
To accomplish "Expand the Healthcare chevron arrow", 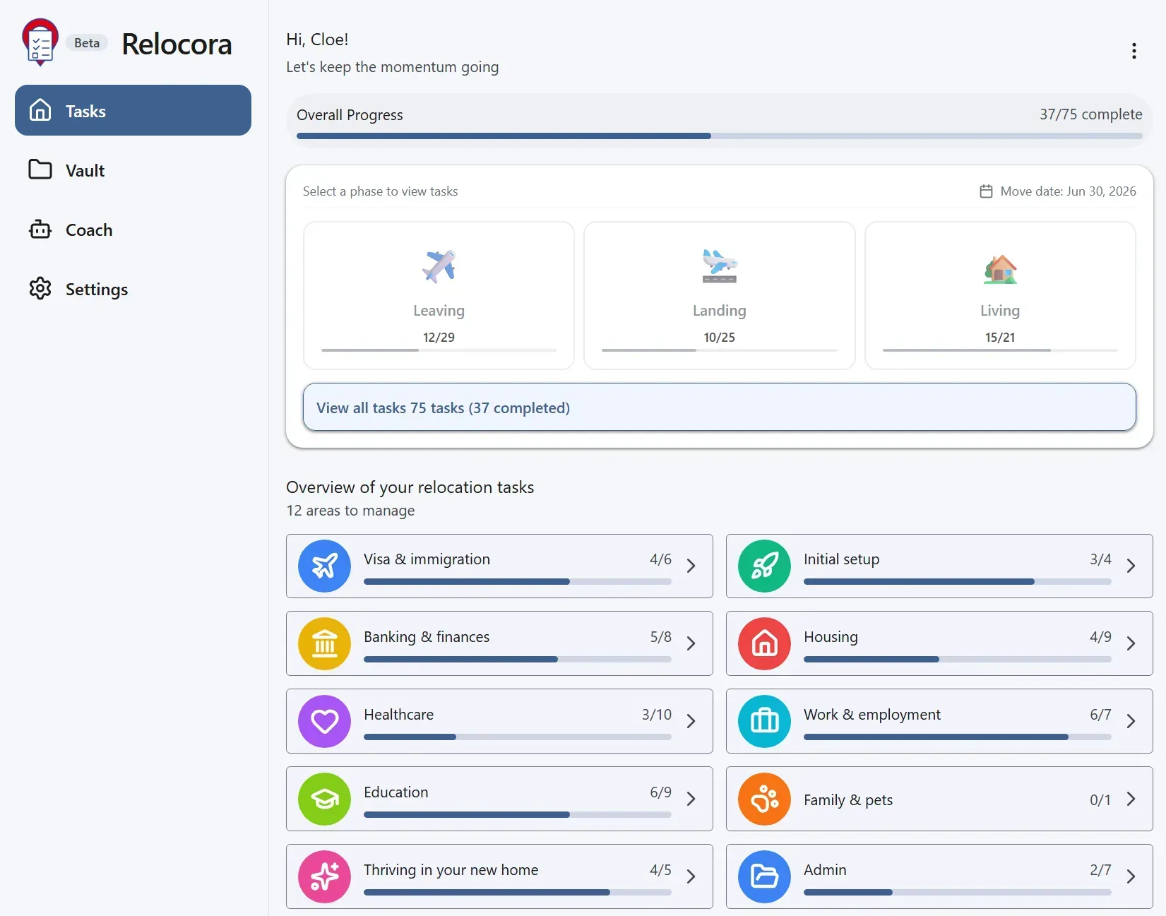I will (691, 721).
